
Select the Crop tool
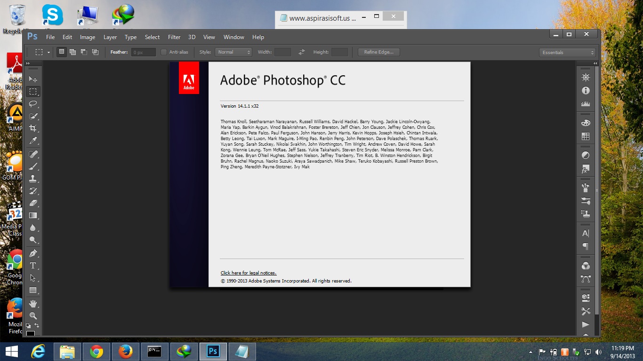[x=33, y=128]
